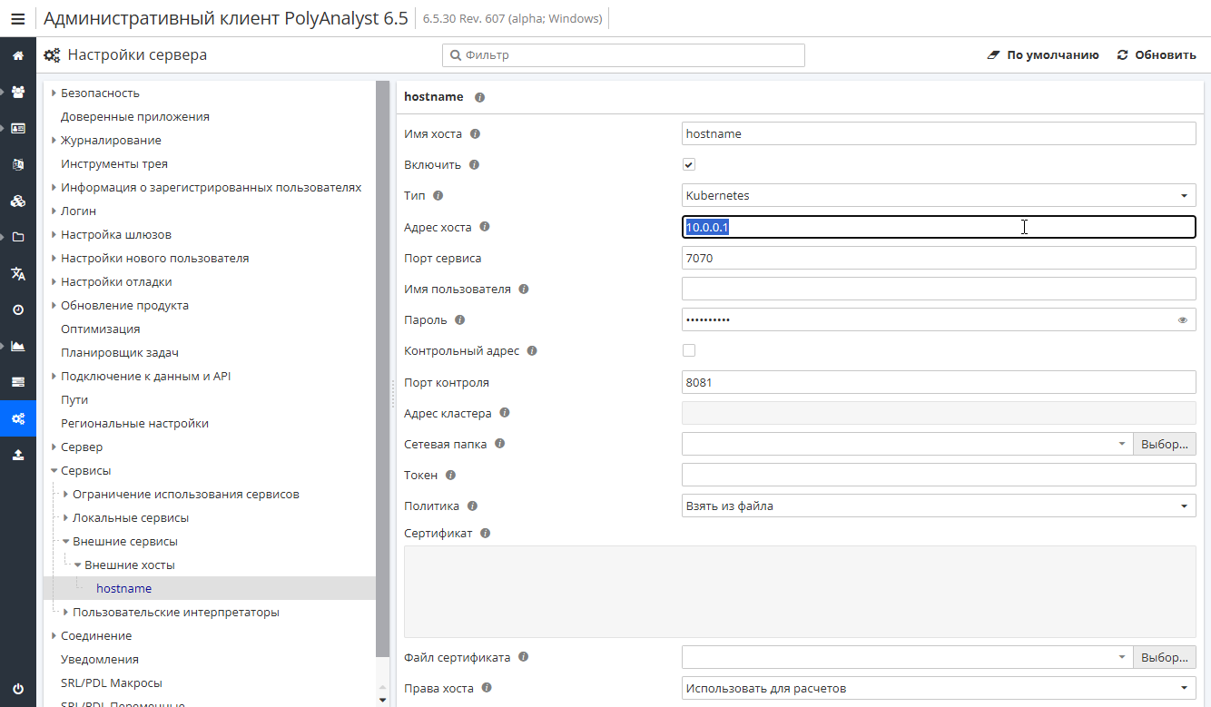This screenshot has width=1211, height=707.
Task: Reveal password with the eye icon
Action: click(x=1183, y=320)
